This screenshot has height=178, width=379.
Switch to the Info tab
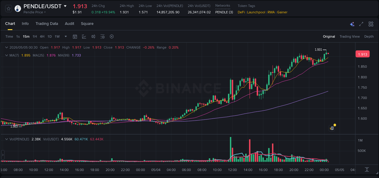click(25, 24)
